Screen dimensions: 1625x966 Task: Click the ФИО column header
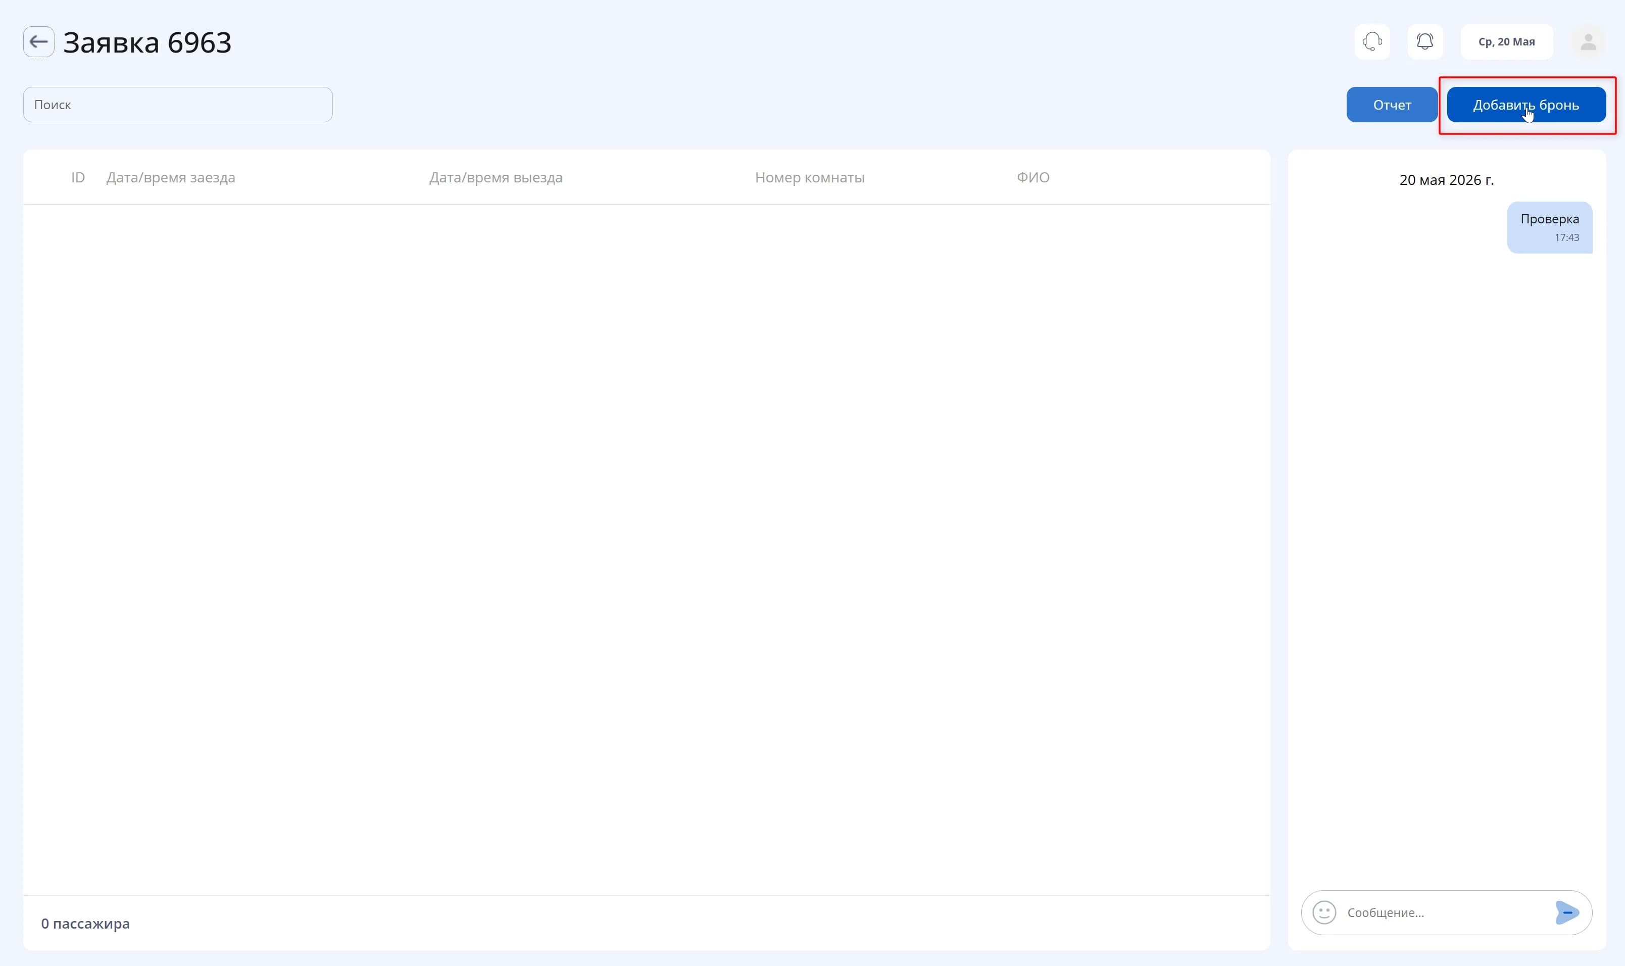click(x=1033, y=177)
